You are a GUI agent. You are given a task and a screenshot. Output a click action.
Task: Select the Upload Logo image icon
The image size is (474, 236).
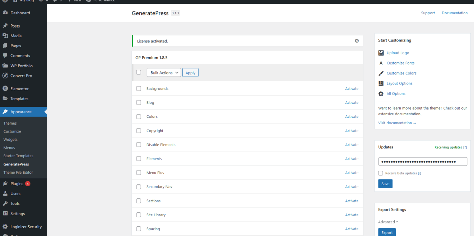[381, 53]
